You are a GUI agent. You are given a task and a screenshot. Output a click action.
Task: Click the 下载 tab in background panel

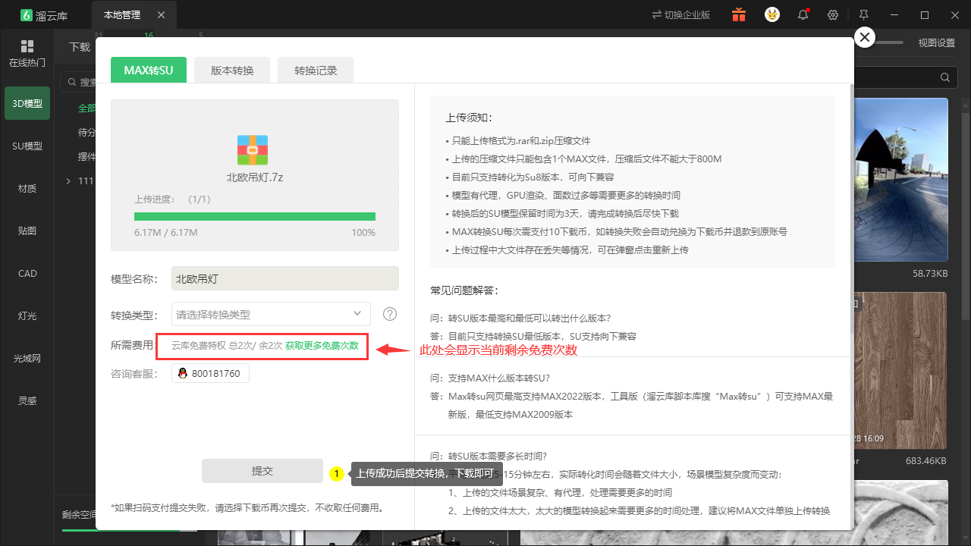80,47
